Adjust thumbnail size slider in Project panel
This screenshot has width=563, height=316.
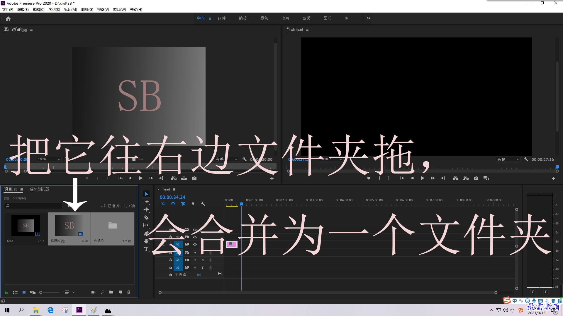(49, 292)
